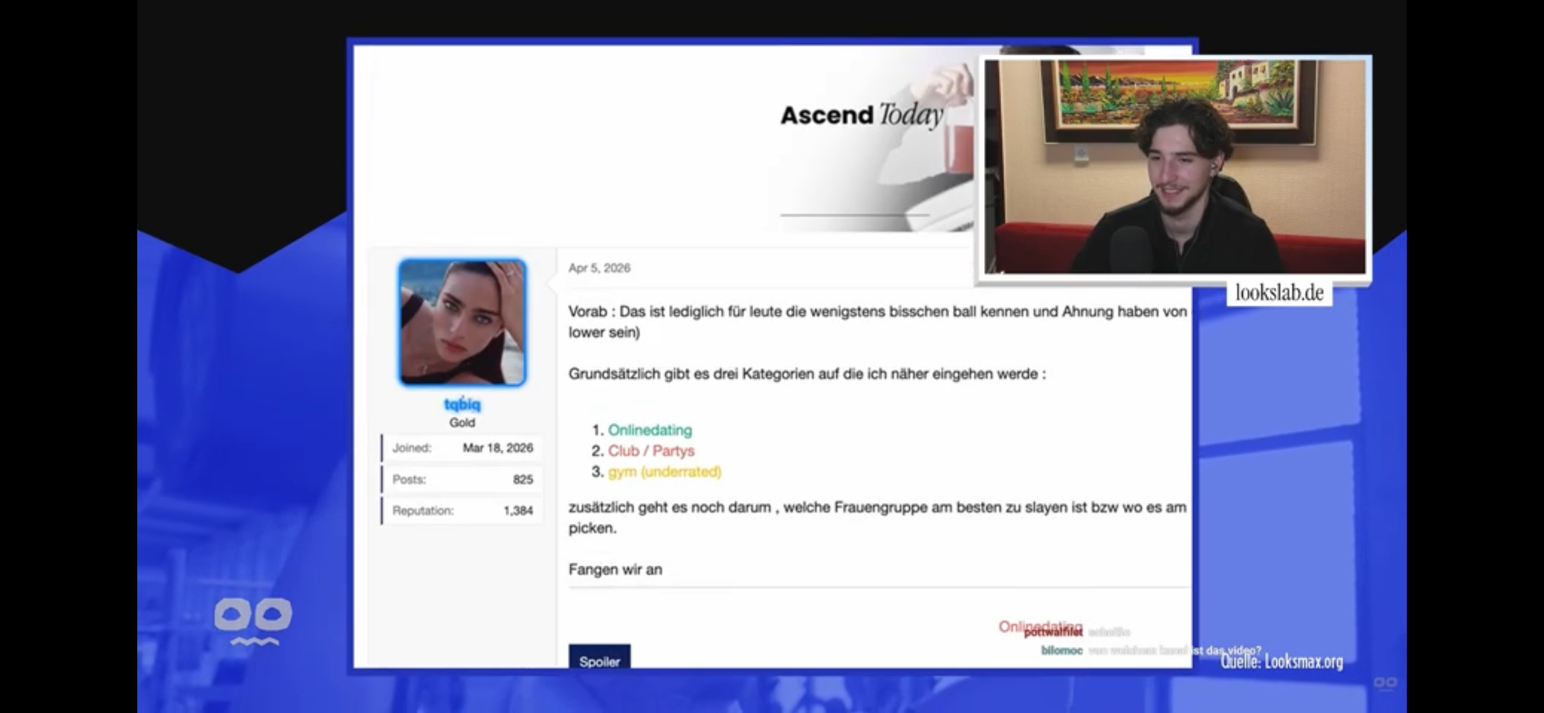Click the Reputation value '1,384'
Image resolution: width=1544 pixels, height=713 pixels.
point(518,511)
